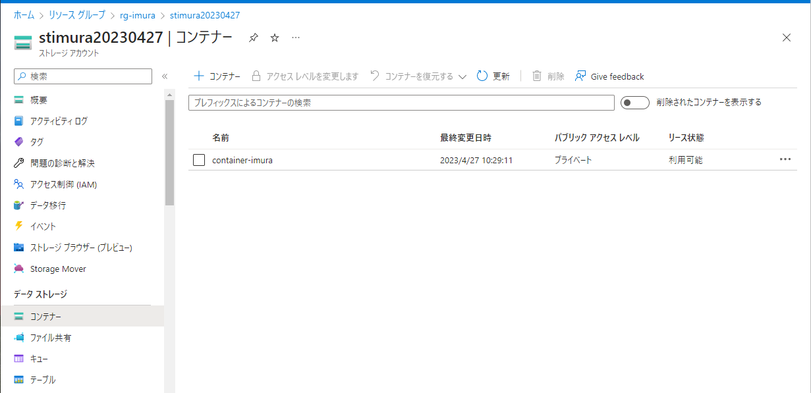Click the table grid icon
This screenshot has width=811, height=393.
pyautogui.click(x=18, y=380)
